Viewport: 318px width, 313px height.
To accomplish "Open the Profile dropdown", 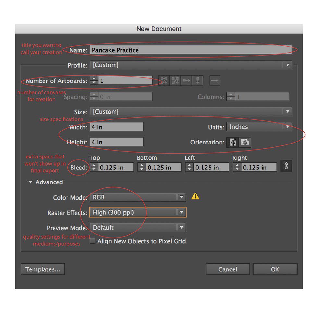I will pos(190,65).
